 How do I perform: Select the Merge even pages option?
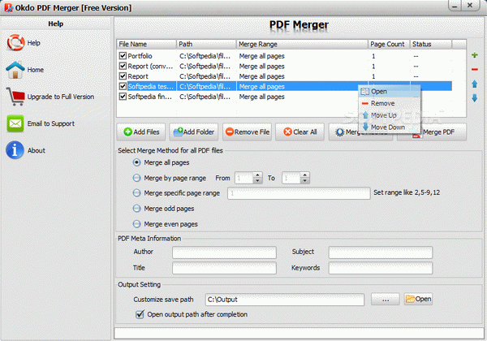pos(136,224)
